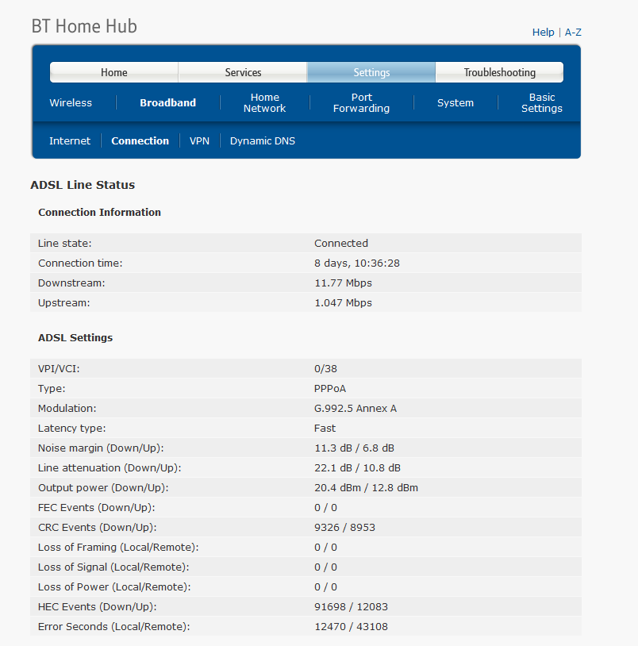Viewport: 638px width, 646px height.
Task: Click the Line state Connected value
Action: click(341, 243)
